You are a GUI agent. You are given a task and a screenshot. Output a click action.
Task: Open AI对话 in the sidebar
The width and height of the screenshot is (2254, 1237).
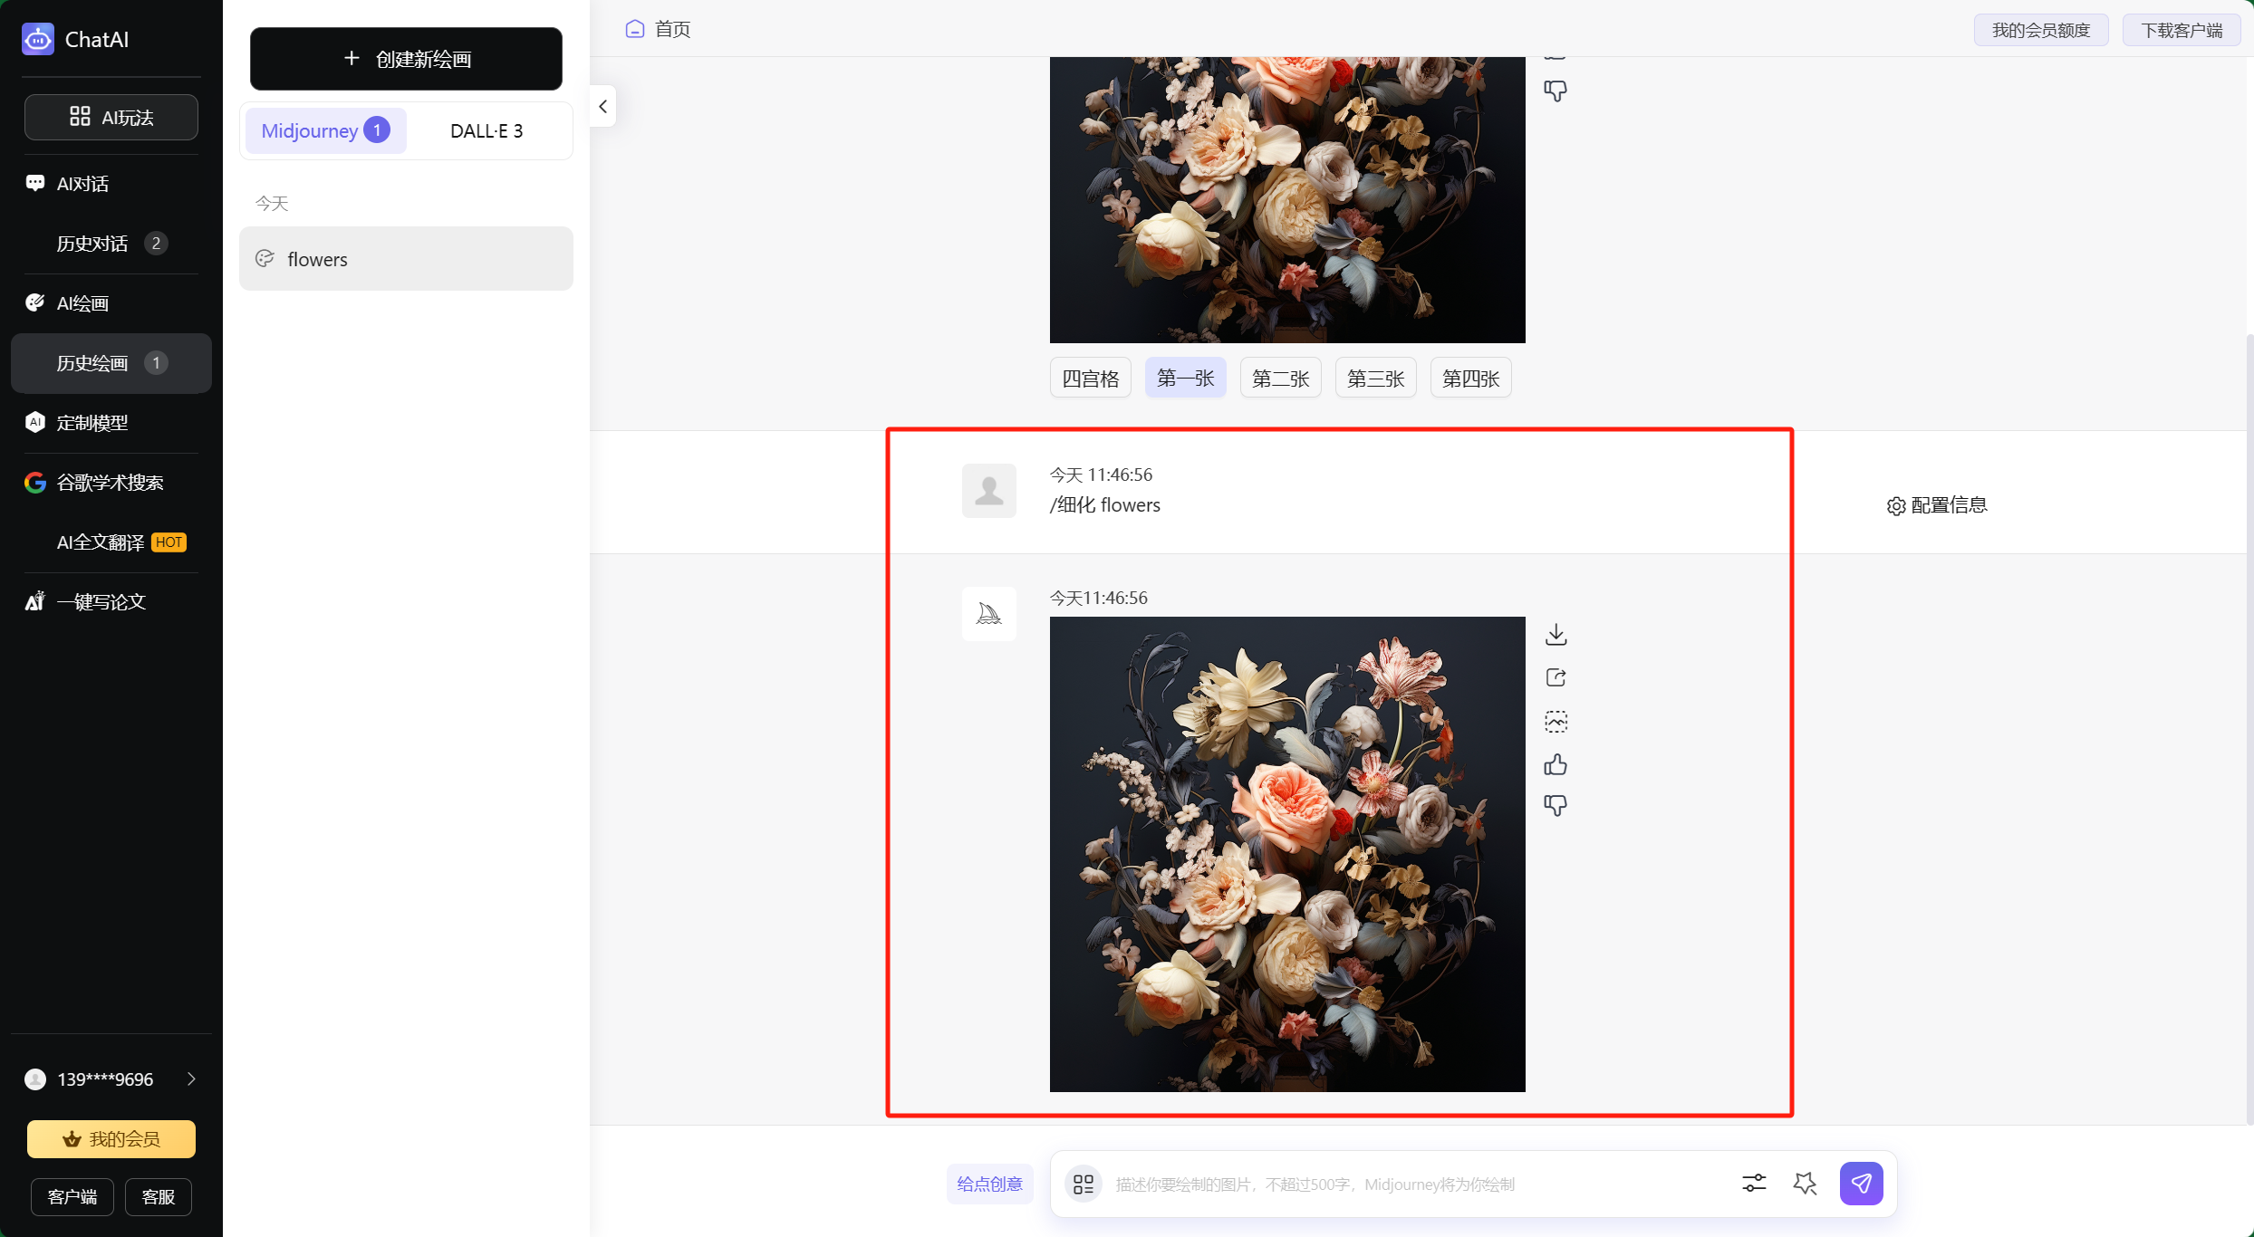coord(82,184)
